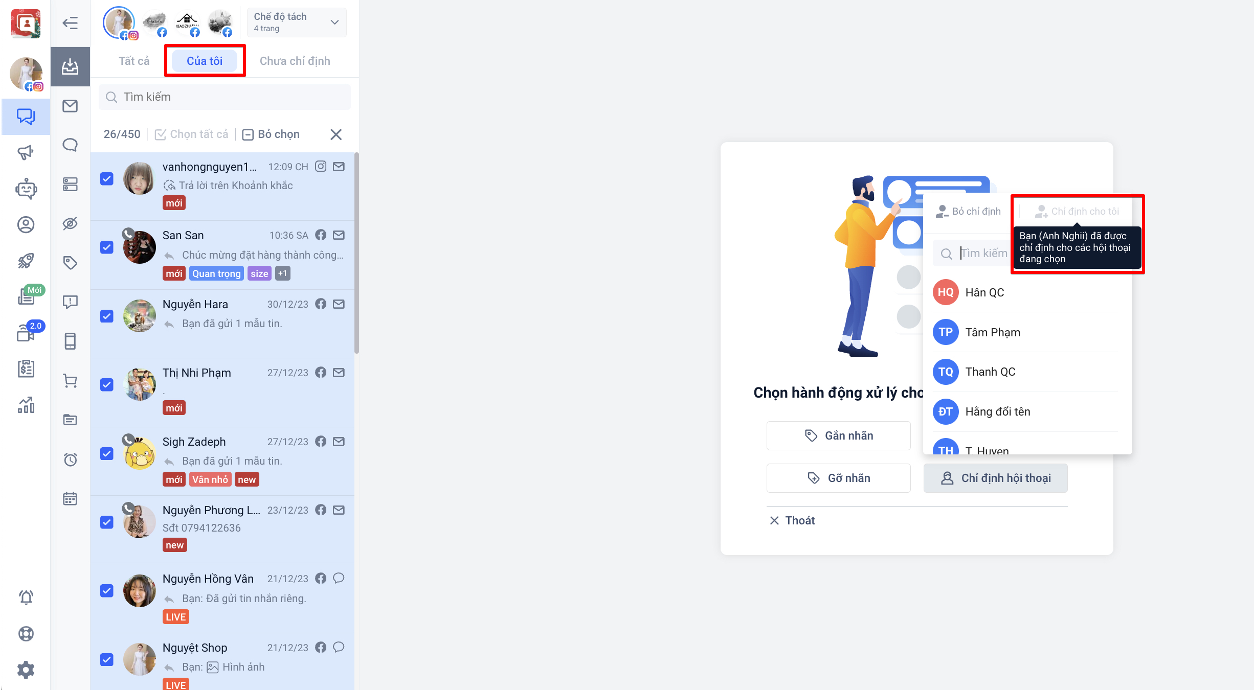Open settings gear in left sidebar
The image size is (1254, 690).
coord(26,670)
